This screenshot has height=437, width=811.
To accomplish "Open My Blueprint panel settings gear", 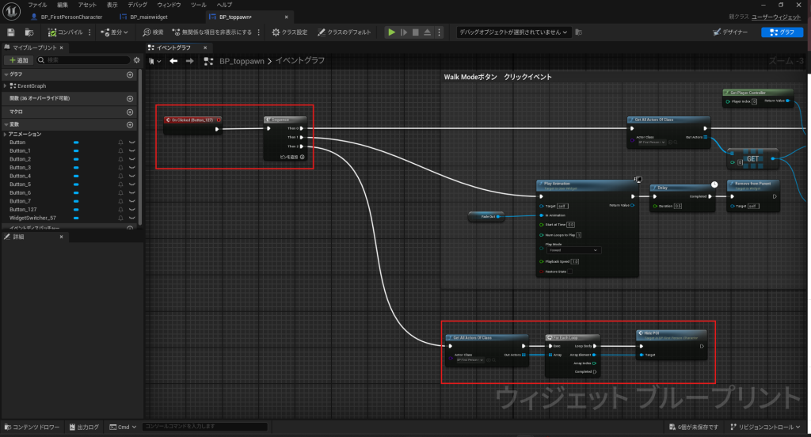I will [136, 60].
